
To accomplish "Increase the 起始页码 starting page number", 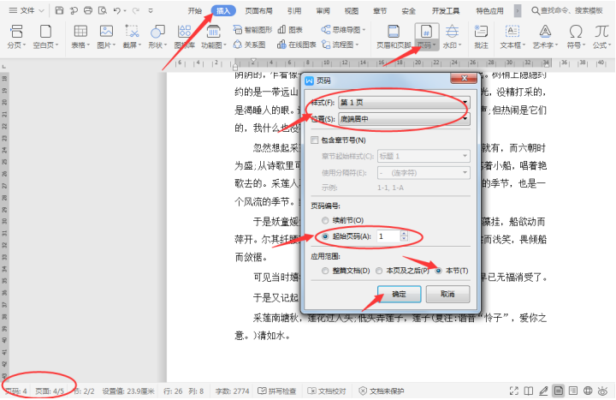I will (x=404, y=234).
